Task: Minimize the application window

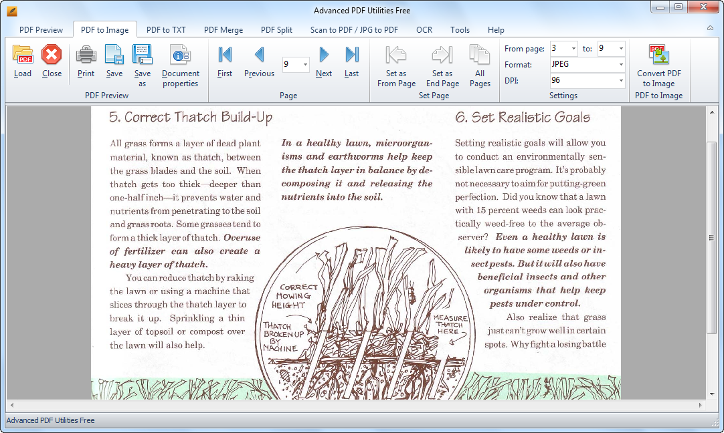Action: [x=660, y=7]
